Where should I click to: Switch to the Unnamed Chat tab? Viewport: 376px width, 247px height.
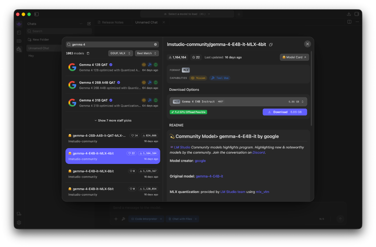click(x=146, y=22)
